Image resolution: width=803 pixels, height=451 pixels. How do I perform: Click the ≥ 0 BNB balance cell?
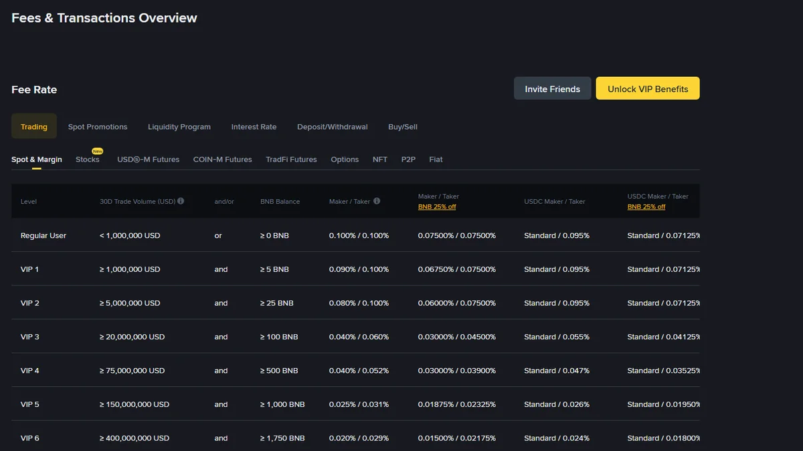(x=274, y=235)
